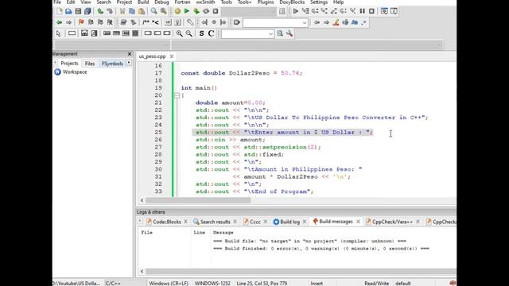
Task: Open the Fortran menu
Action: pos(182,2)
